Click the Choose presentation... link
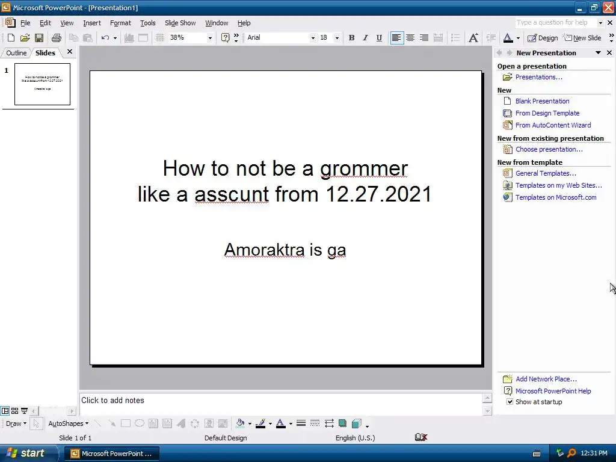This screenshot has height=462, width=616. coord(549,149)
